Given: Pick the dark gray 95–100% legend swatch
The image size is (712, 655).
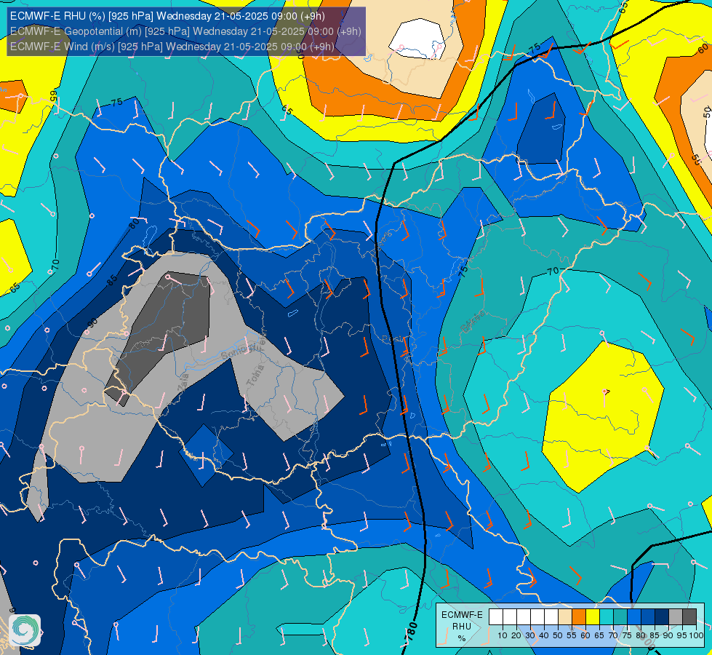Looking at the screenshot, I should 689,616.
